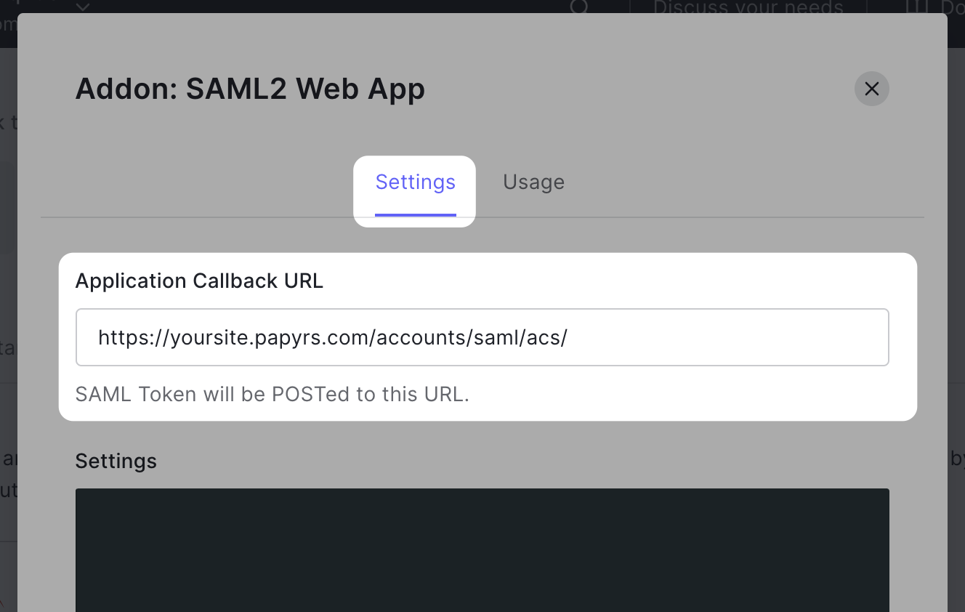Close the SAML2 Web App addon dialog
965x612 pixels.
click(x=871, y=89)
